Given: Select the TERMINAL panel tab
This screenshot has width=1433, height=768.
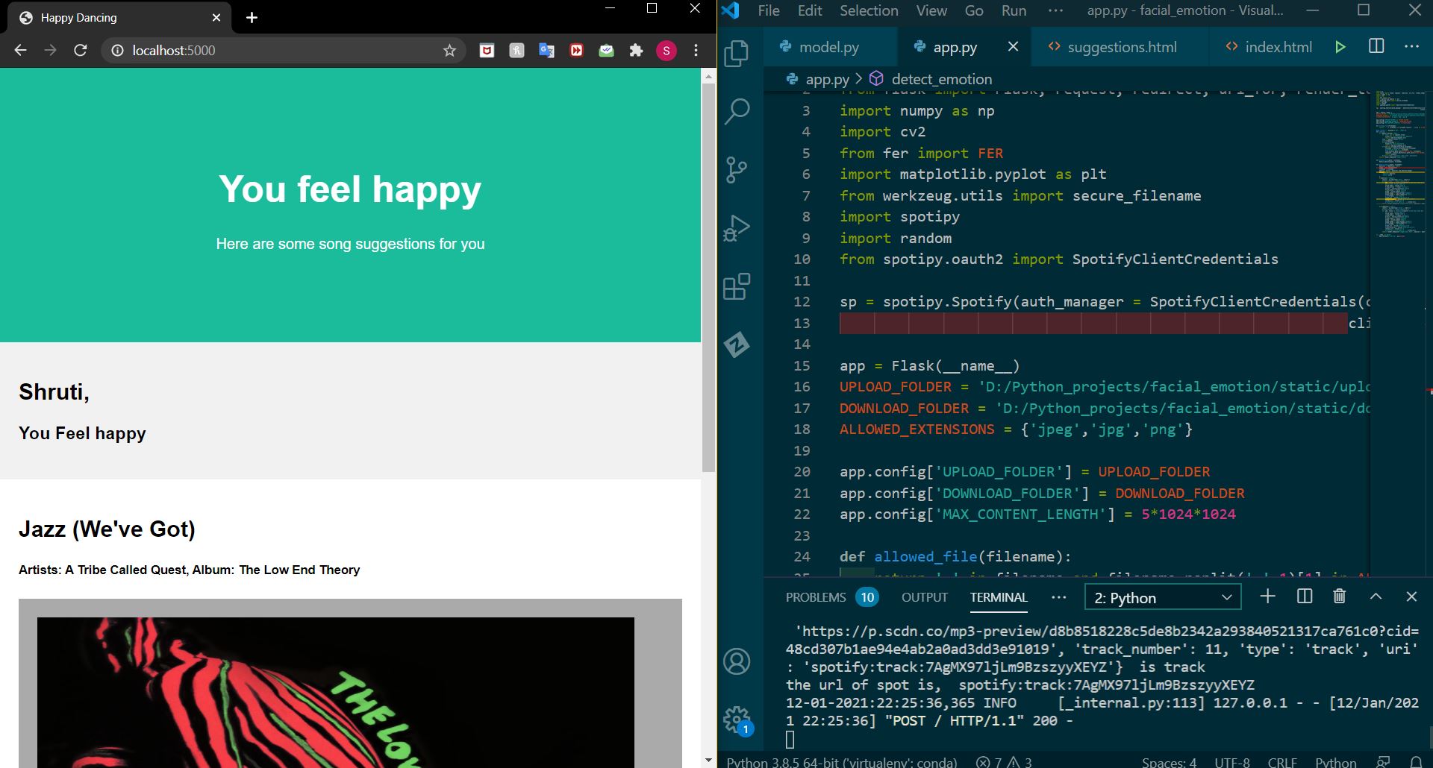Looking at the screenshot, I should click(x=999, y=597).
